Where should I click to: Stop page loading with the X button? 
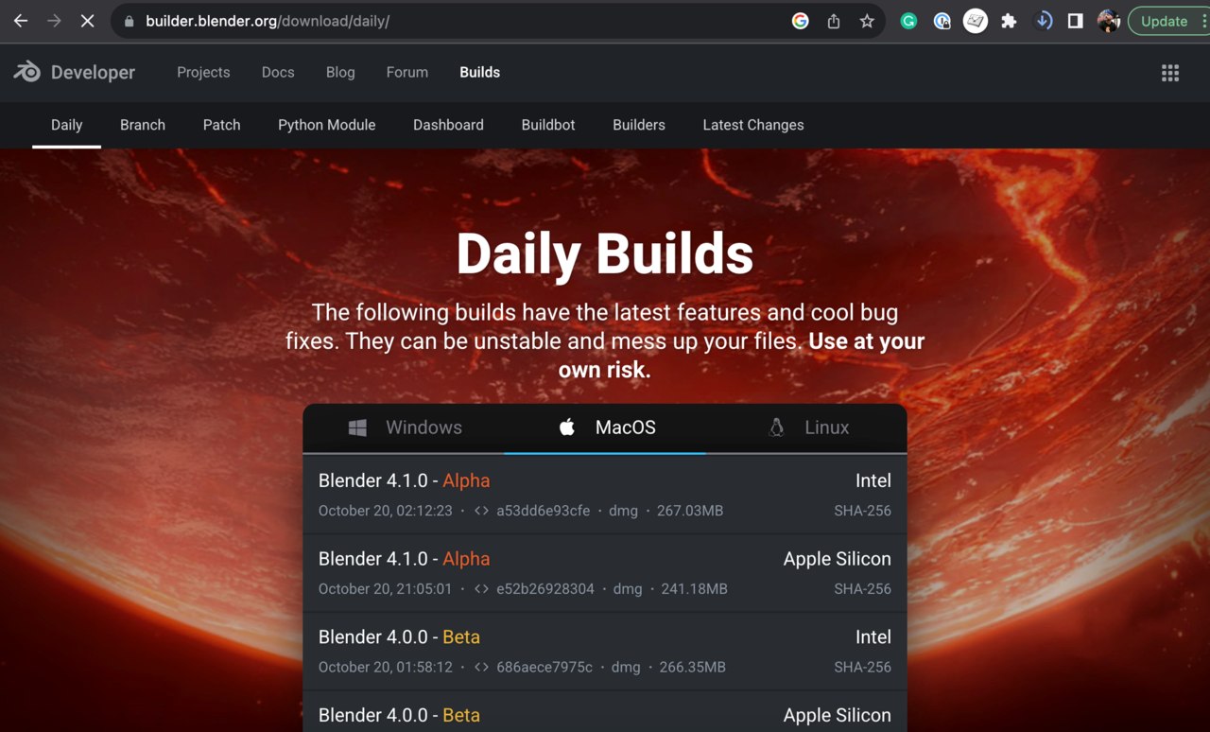87,21
